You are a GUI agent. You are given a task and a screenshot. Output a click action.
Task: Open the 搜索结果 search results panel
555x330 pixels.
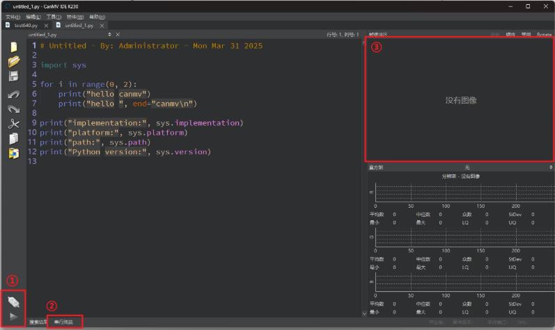tap(38, 322)
